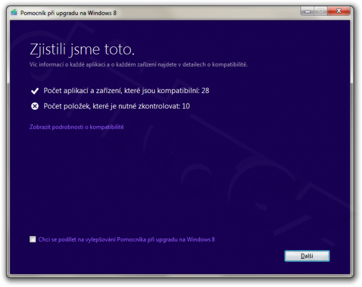Click the disabled maximize button
Image resolution: width=362 pixels, height=287 pixels.
coord(321,11)
